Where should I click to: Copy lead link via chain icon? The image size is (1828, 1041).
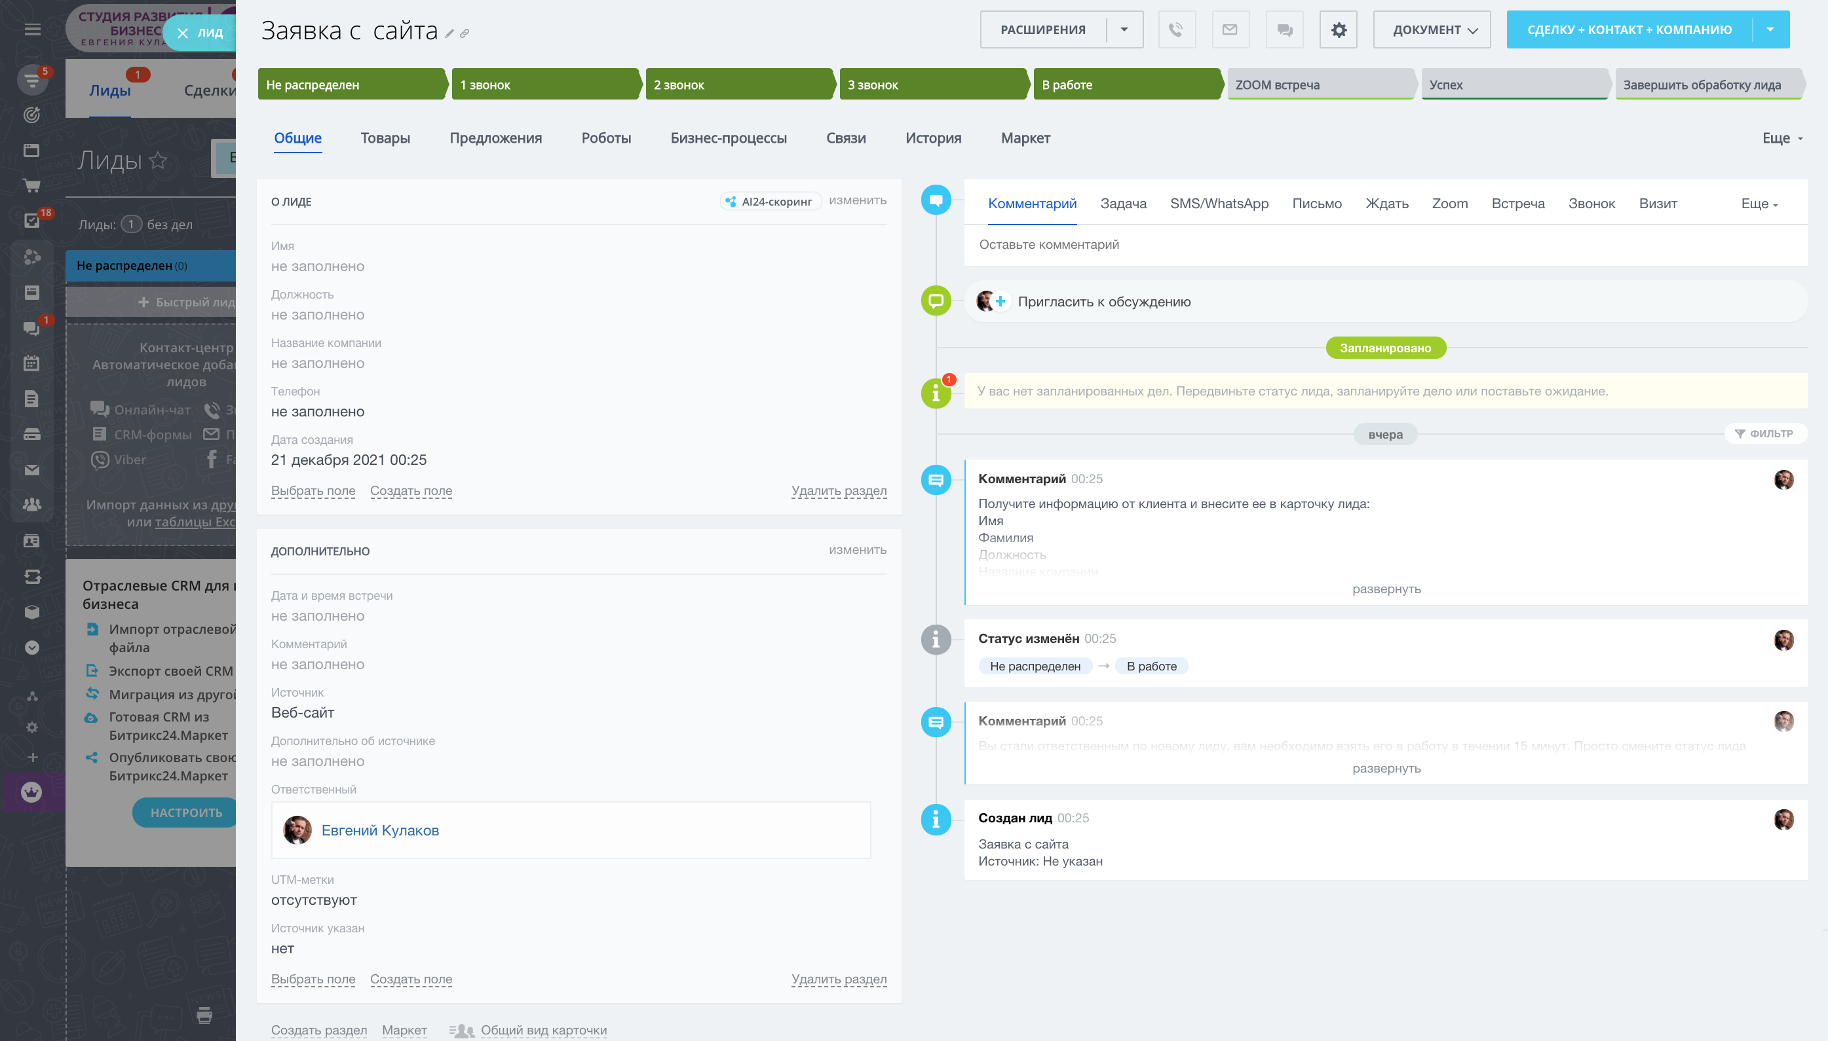click(465, 33)
